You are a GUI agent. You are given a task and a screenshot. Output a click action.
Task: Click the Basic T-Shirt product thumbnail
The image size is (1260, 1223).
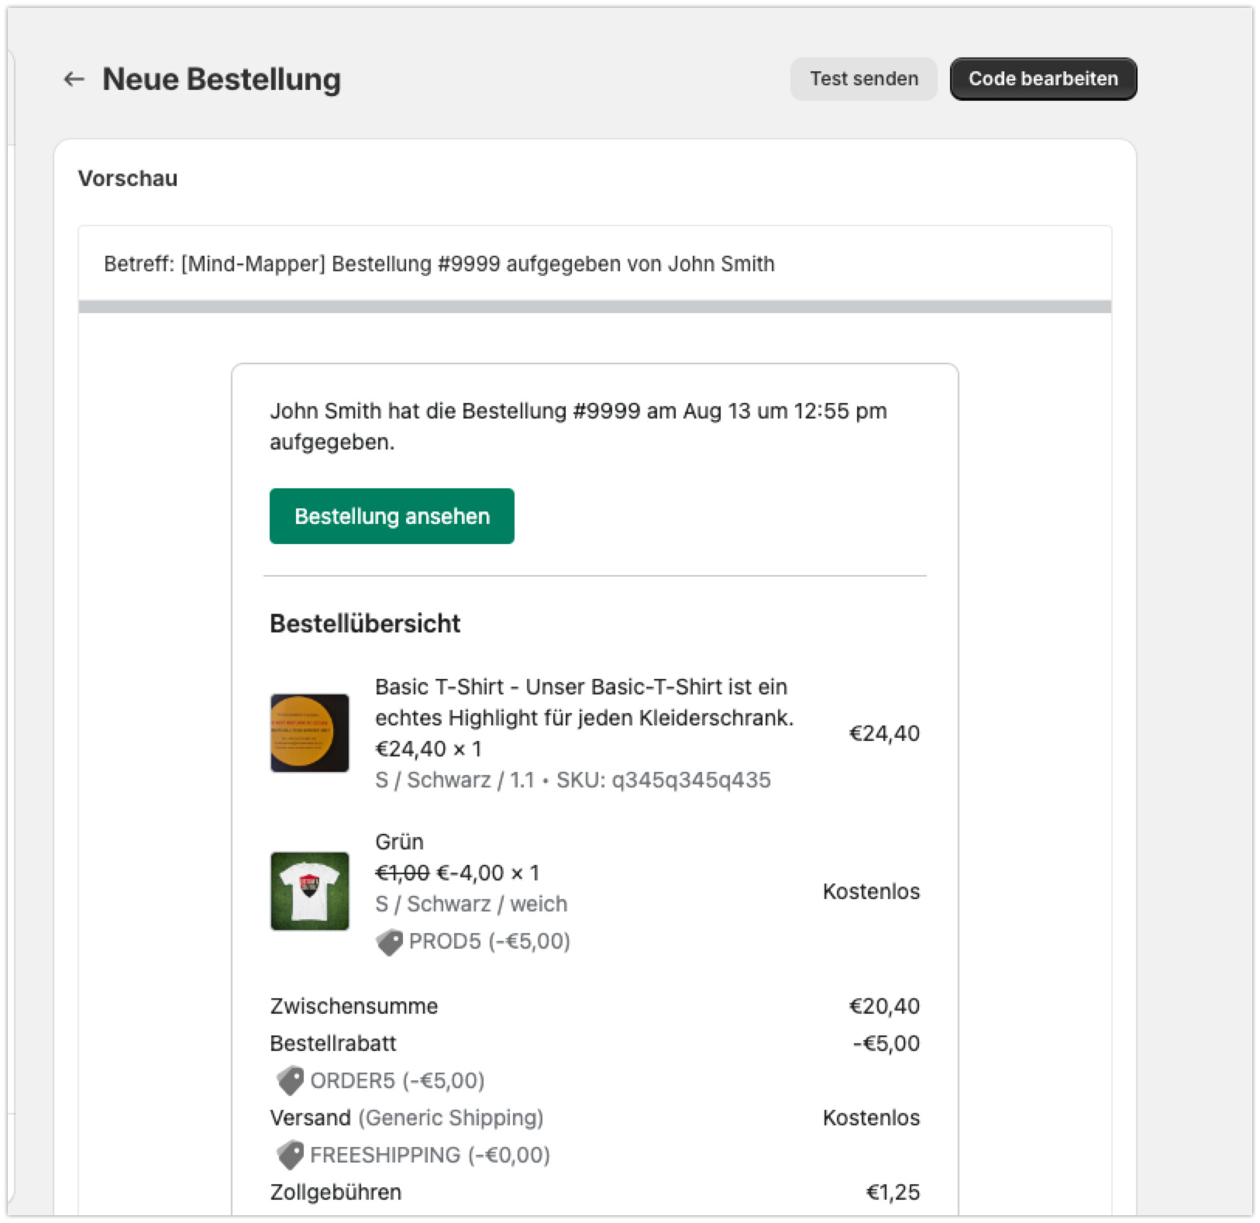[309, 733]
